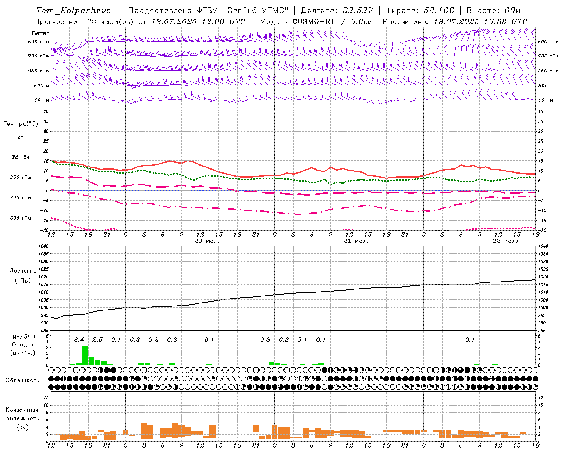Click the Тем-ра(°C) temperature label
Viewport: 561px width, 449px height.
[21, 124]
